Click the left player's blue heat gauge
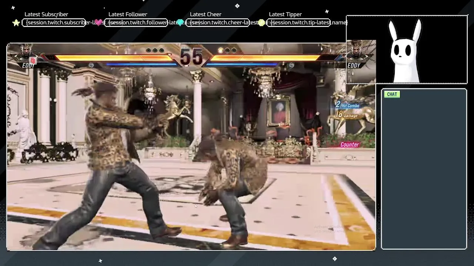This screenshot has height=266, width=474. (x=142, y=64)
